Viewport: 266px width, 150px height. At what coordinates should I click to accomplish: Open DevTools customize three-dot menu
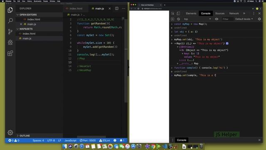click(254, 13)
